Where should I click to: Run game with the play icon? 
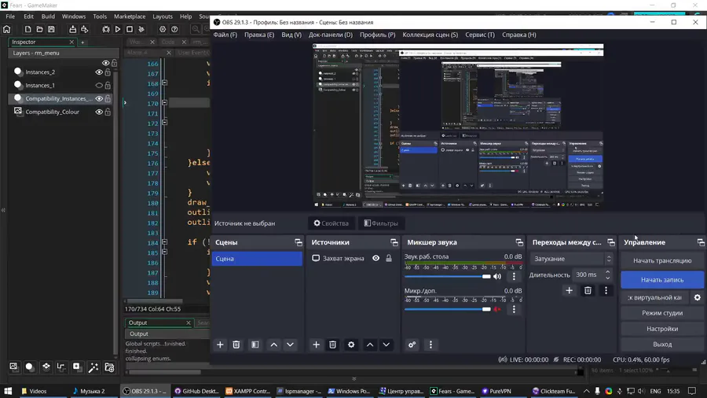coord(118,29)
